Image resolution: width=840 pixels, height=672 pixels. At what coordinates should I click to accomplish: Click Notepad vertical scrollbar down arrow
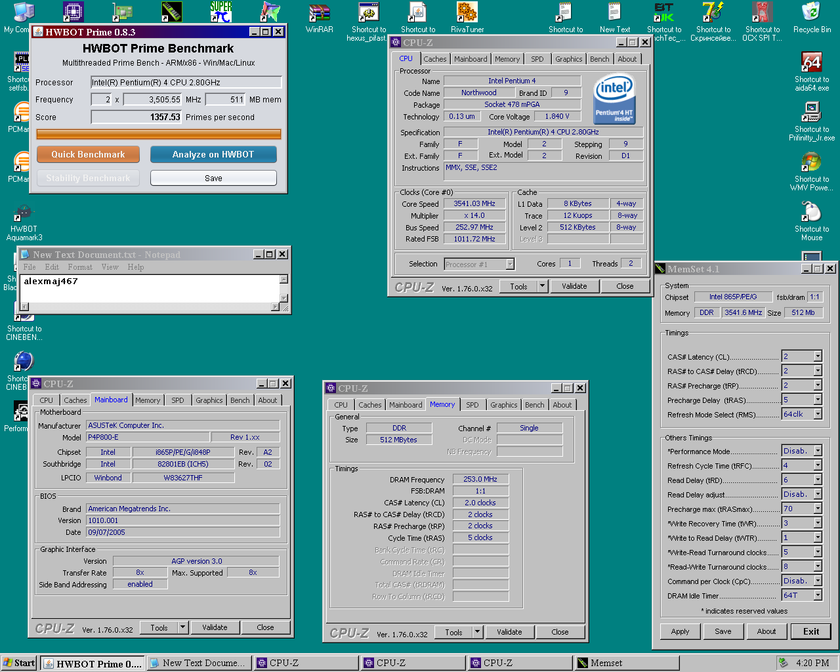click(x=283, y=298)
